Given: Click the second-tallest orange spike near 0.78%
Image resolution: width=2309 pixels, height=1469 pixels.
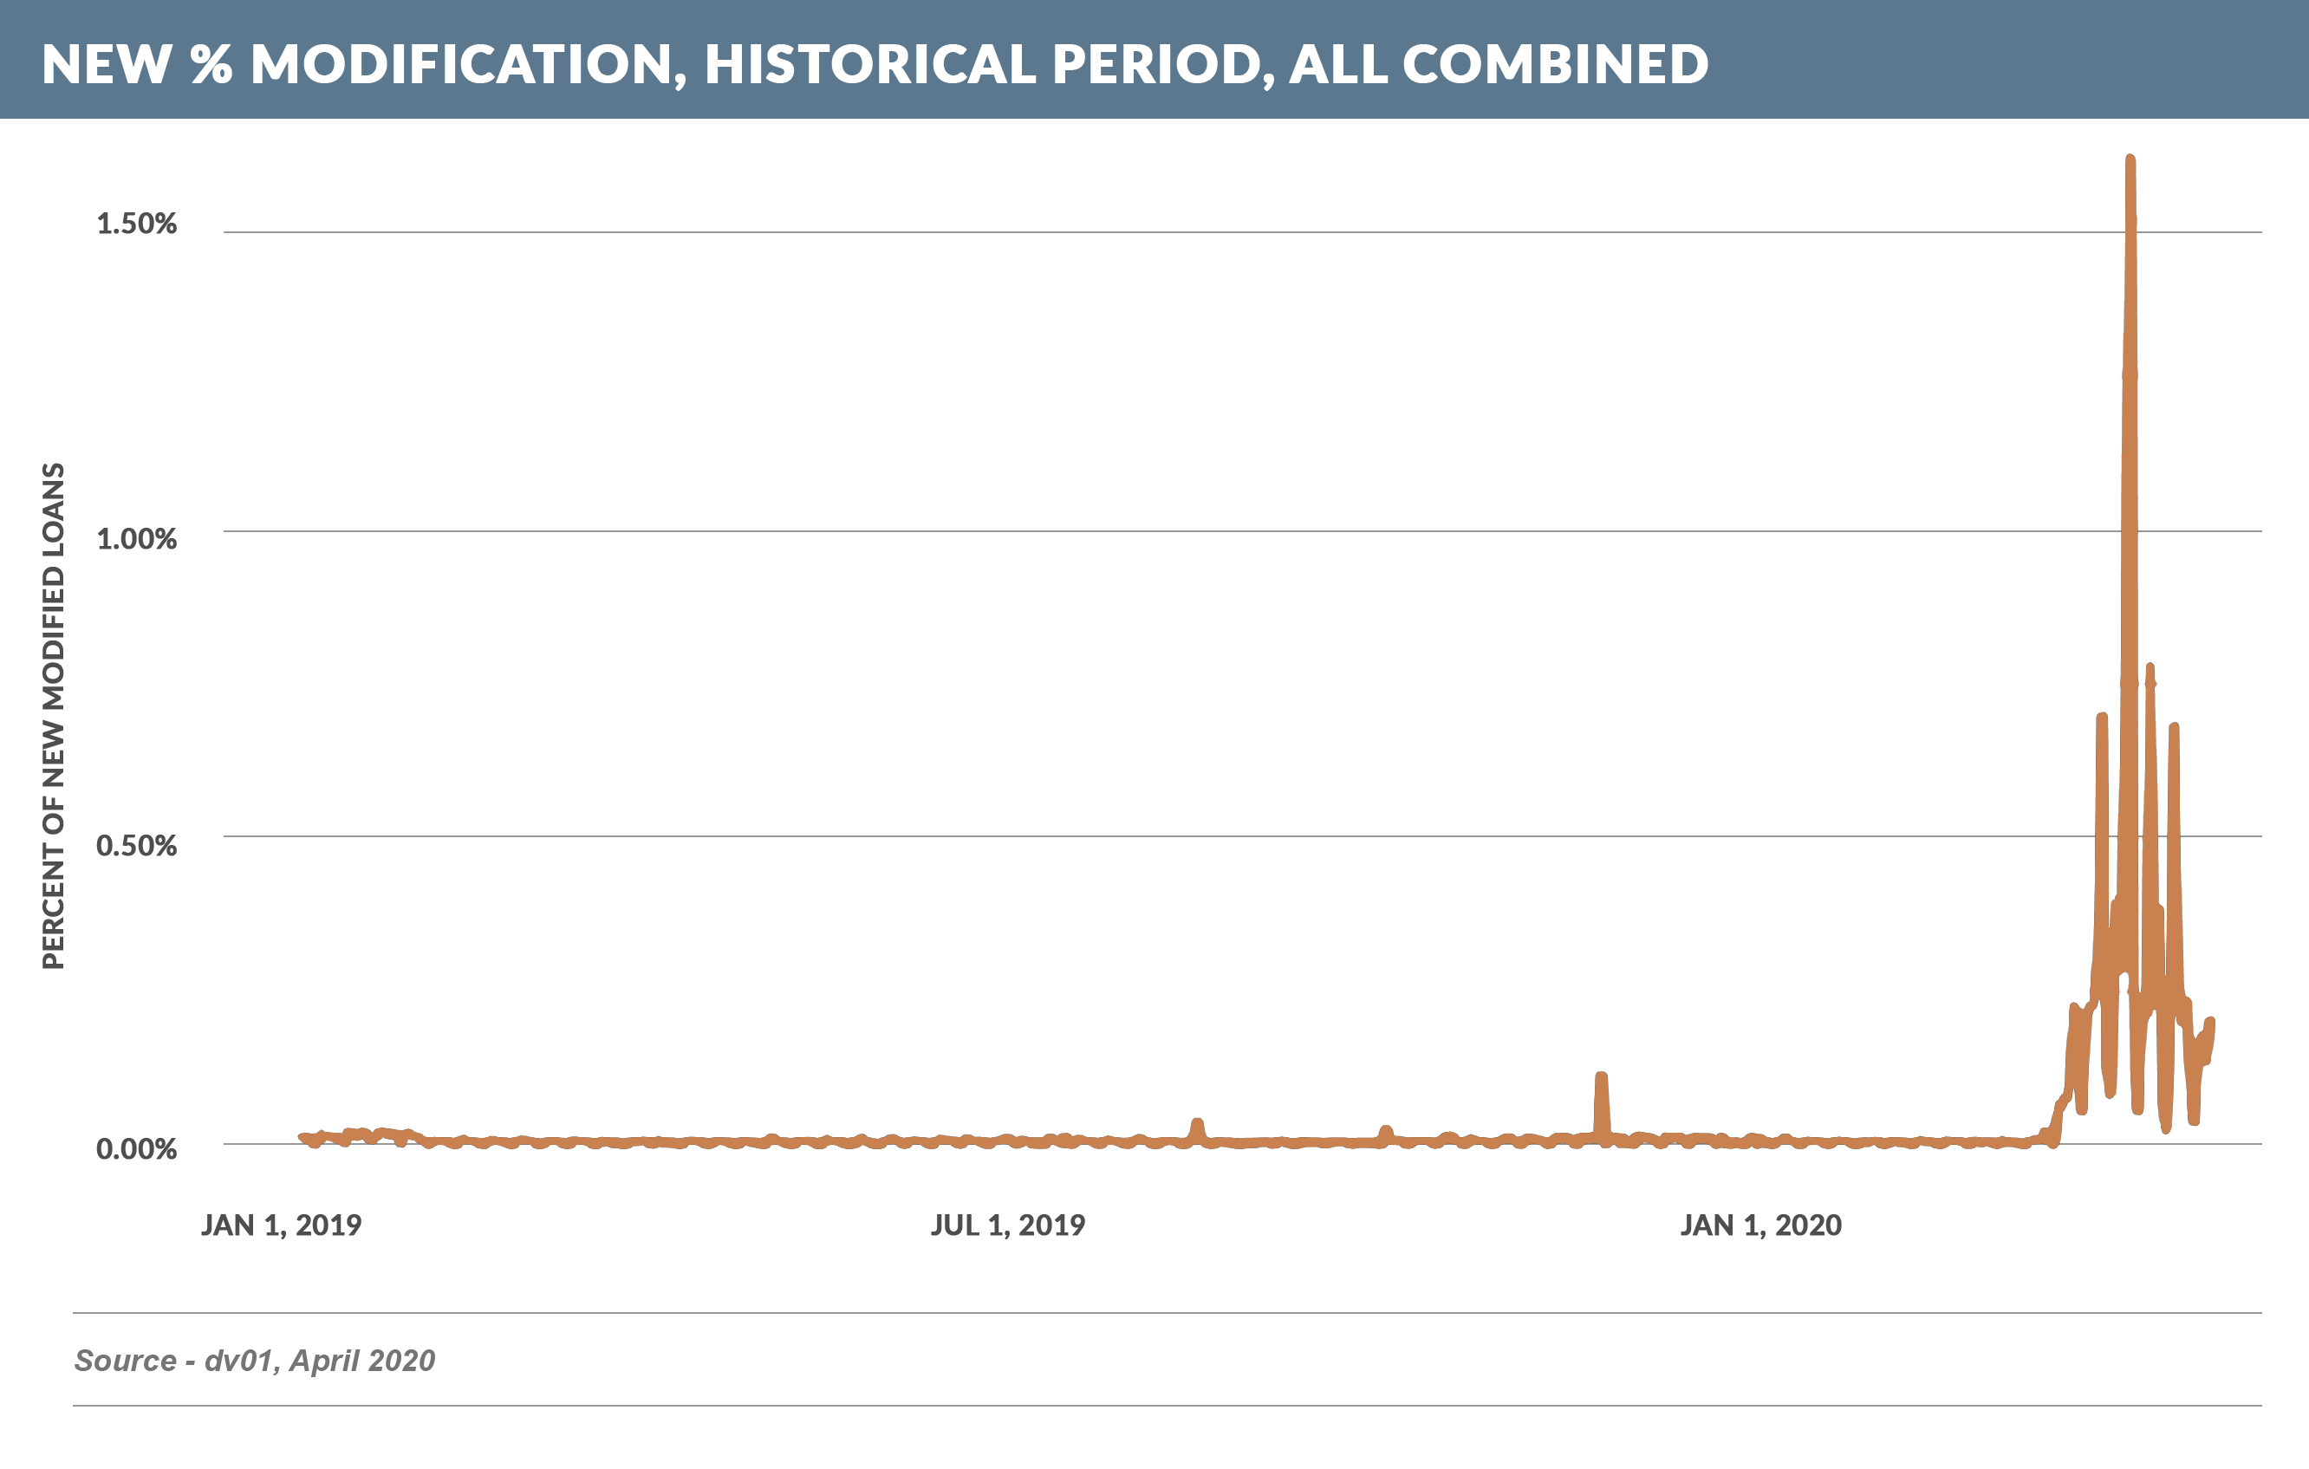Looking at the screenshot, I should coord(2150,669).
